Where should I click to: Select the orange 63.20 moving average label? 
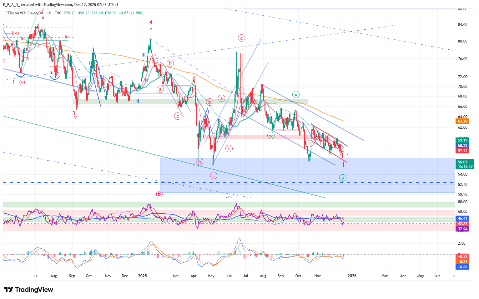coord(463,121)
